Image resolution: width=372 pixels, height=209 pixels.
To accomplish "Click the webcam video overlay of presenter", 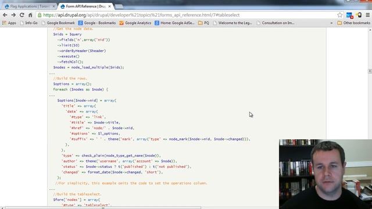I will pyautogui.click(x=325, y=174).
